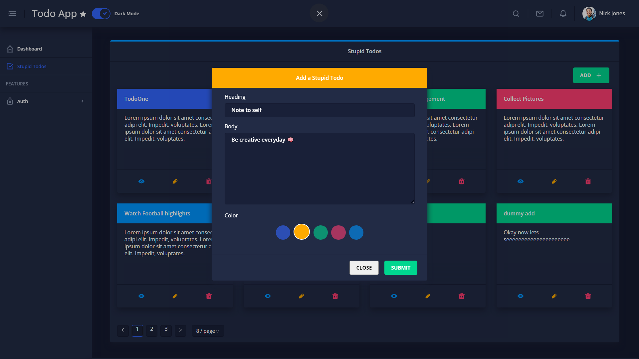Click the Auth lock icon
The width and height of the screenshot is (639, 359).
10,101
